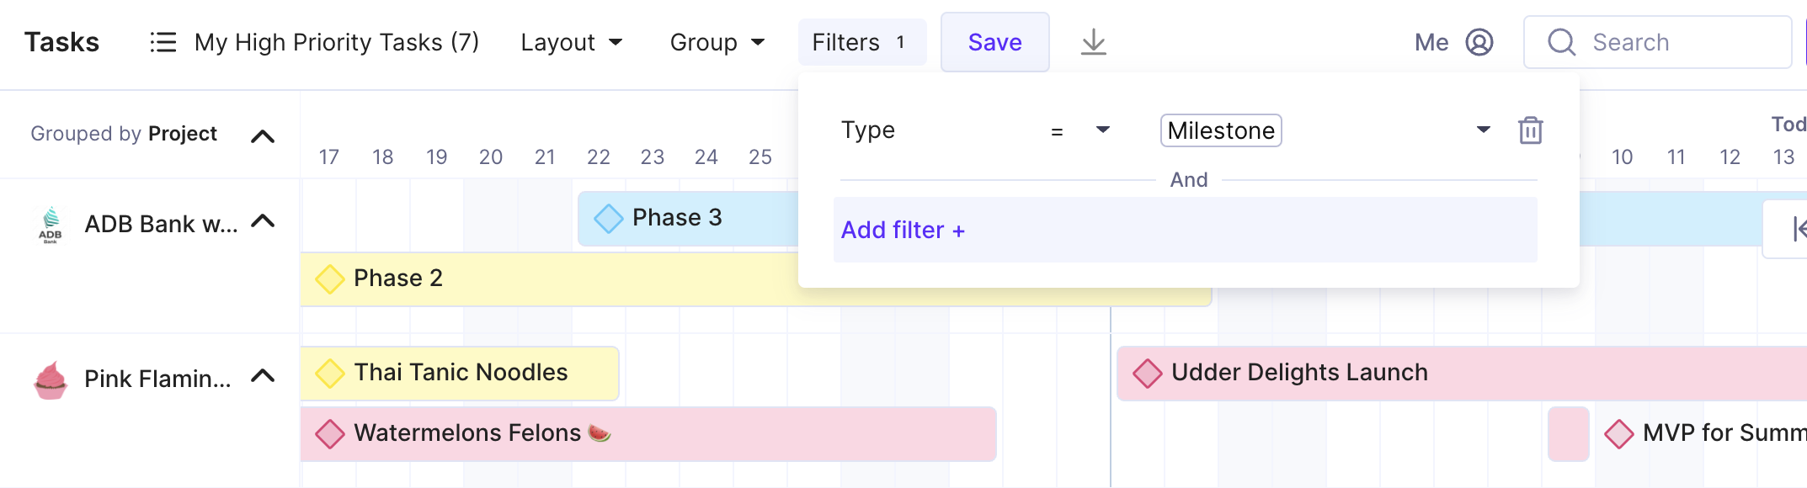The height and width of the screenshot is (488, 1807).
Task: Click the Me user profile icon
Action: [1479, 42]
